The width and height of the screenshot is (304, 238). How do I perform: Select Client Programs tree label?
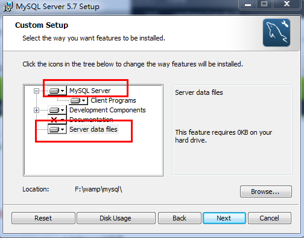pyautogui.click(x=113, y=100)
